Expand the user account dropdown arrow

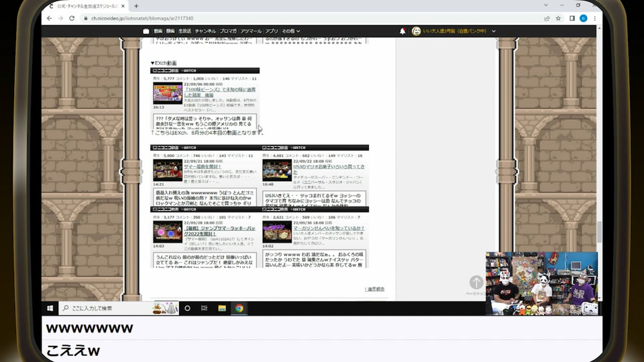pos(494,31)
